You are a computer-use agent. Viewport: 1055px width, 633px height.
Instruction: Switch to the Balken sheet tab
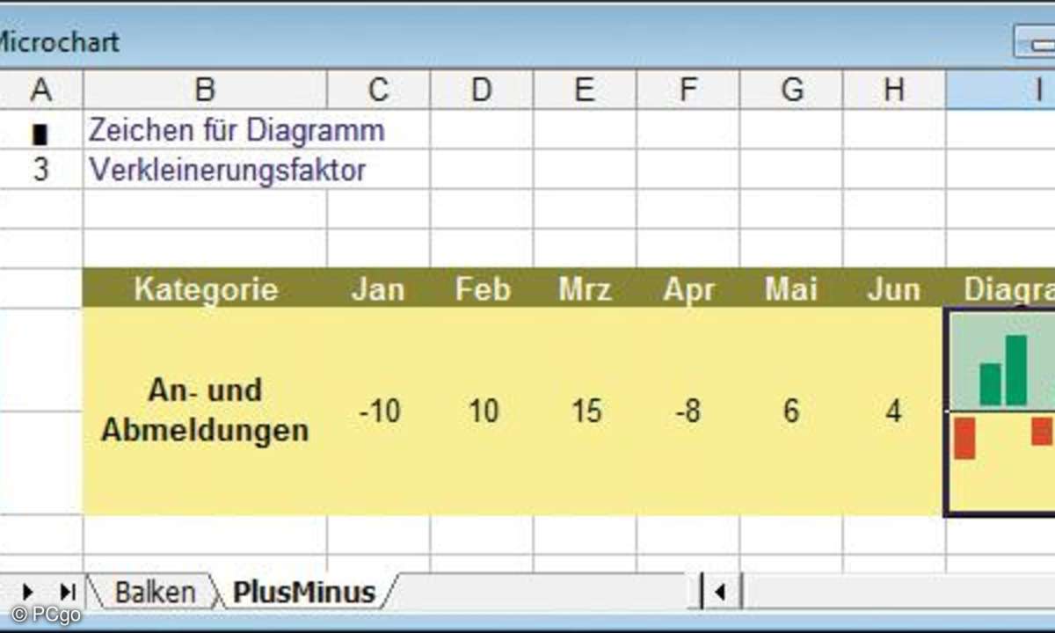pos(155,592)
